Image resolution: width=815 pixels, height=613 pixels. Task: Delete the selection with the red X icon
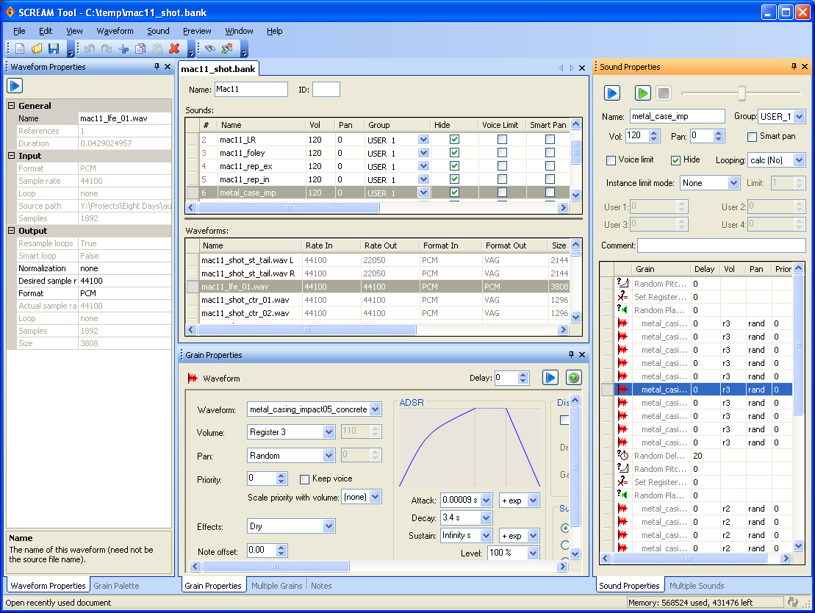175,49
